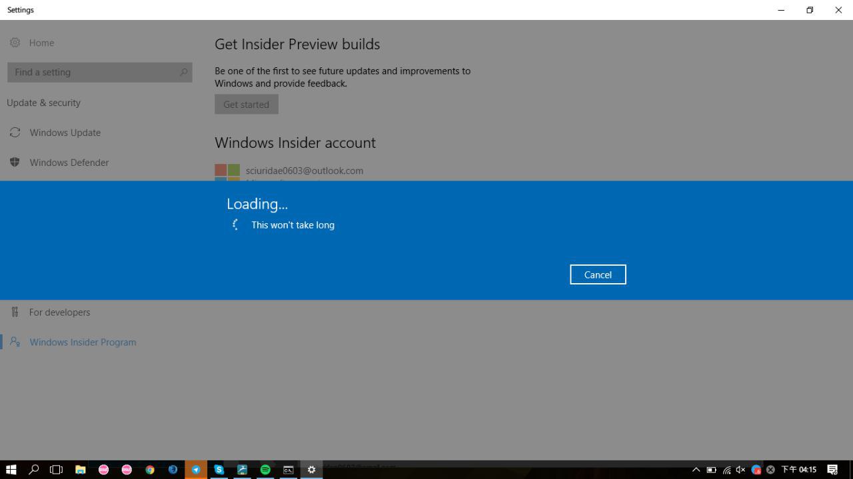The width and height of the screenshot is (853, 479).
Task: Show hidden system tray icons
Action: coord(696,470)
